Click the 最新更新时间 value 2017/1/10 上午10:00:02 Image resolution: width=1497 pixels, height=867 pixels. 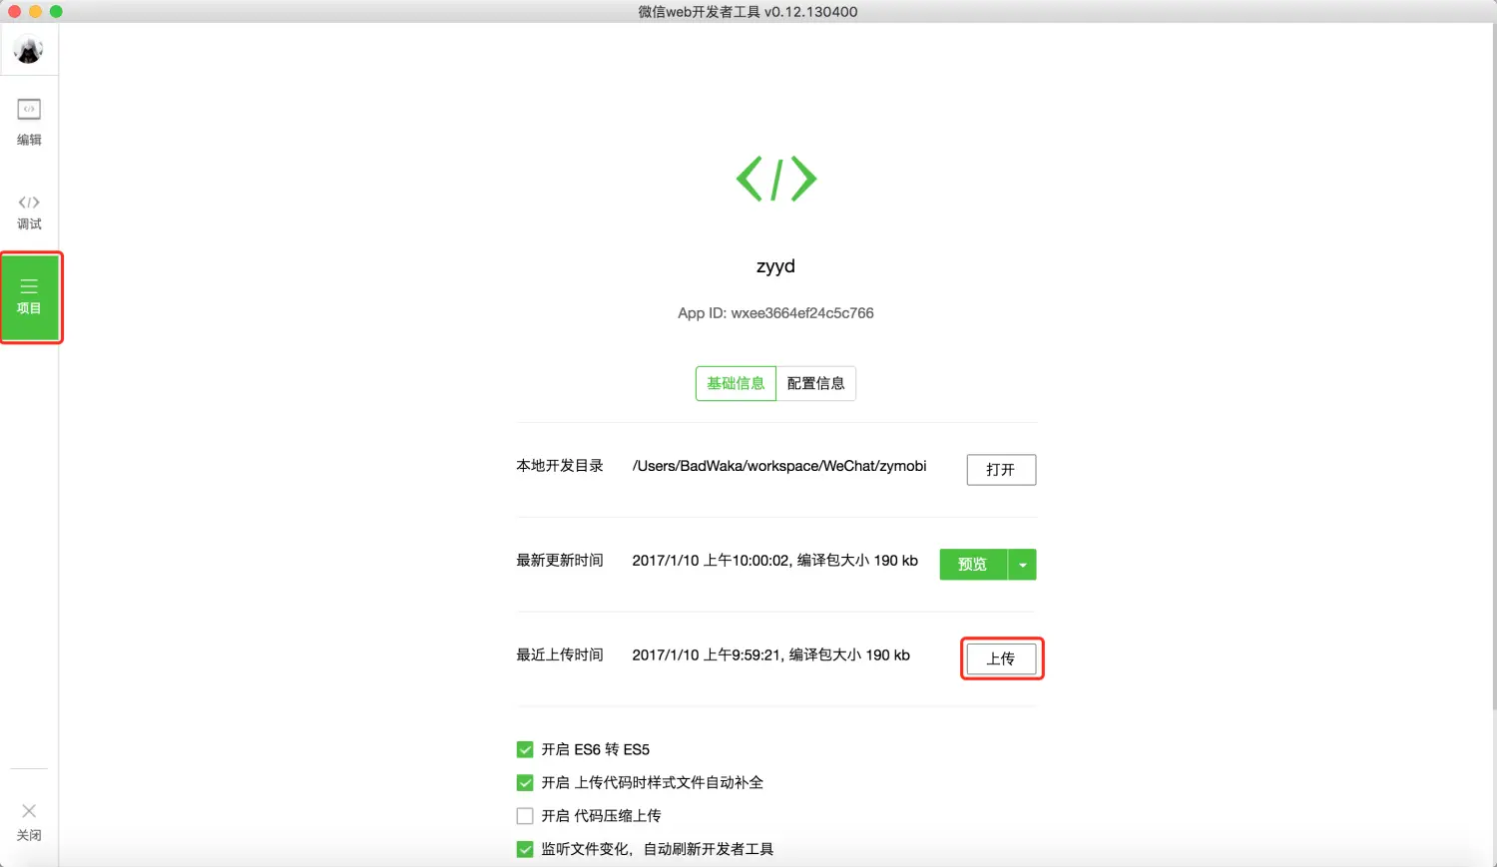point(712,561)
